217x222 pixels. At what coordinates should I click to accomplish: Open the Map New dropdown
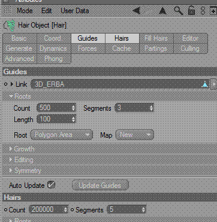click(x=135, y=135)
